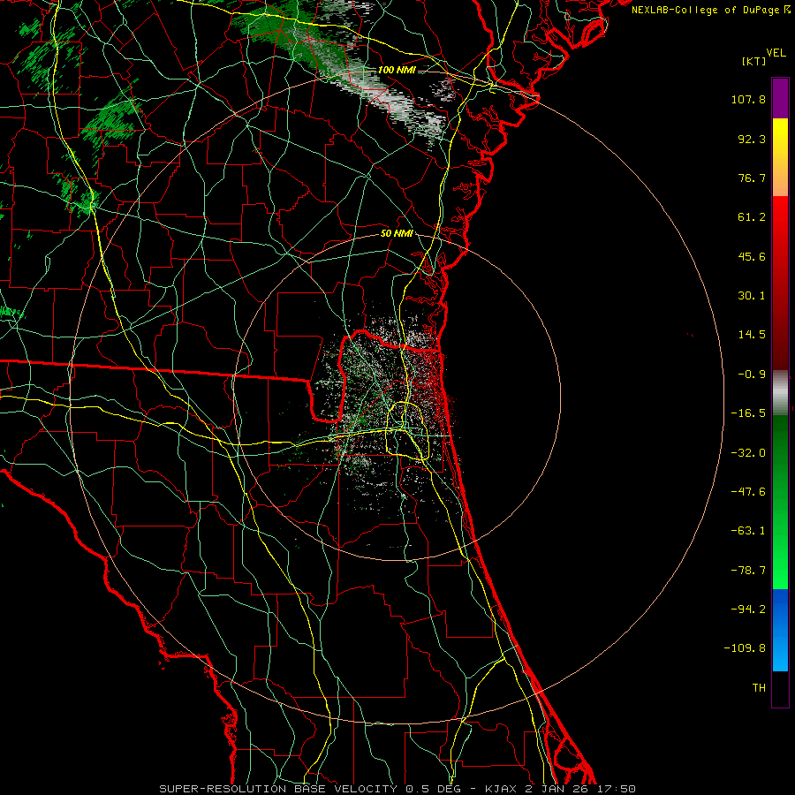Click the -78.7 velocity scale value

[748, 571]
